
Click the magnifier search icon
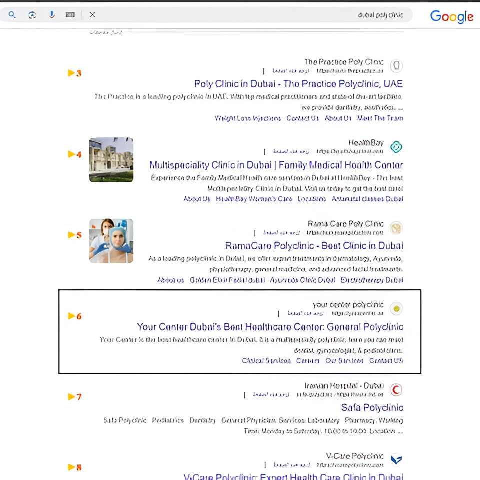pos(12,14)
